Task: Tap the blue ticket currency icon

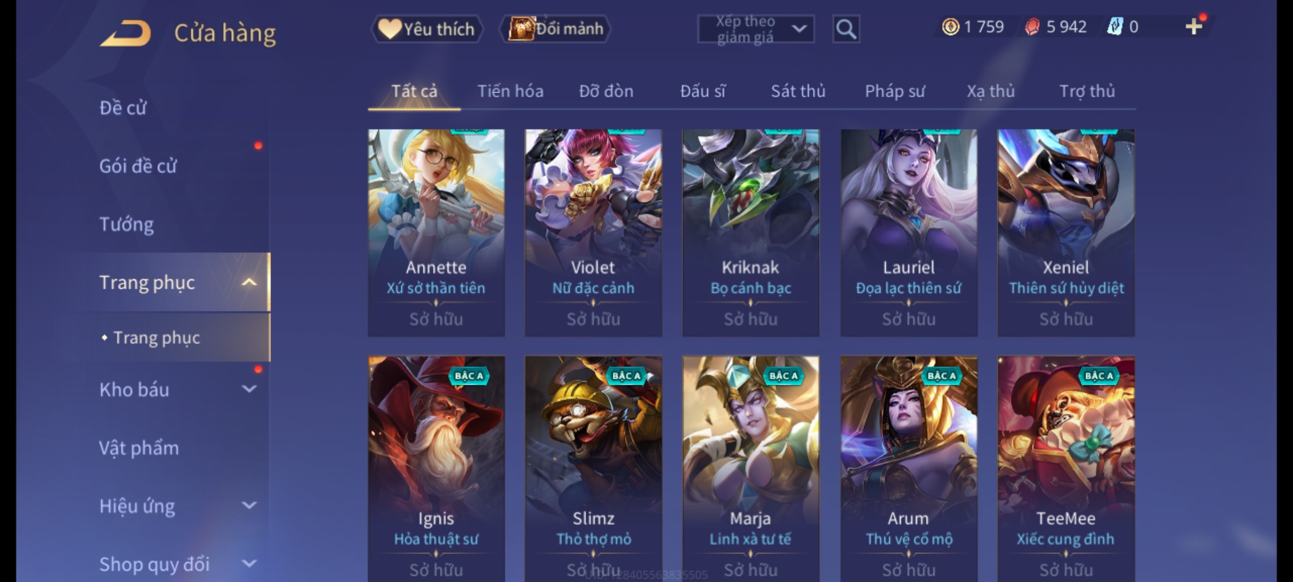Action: pyautogui.click(x=1114, y=26)
